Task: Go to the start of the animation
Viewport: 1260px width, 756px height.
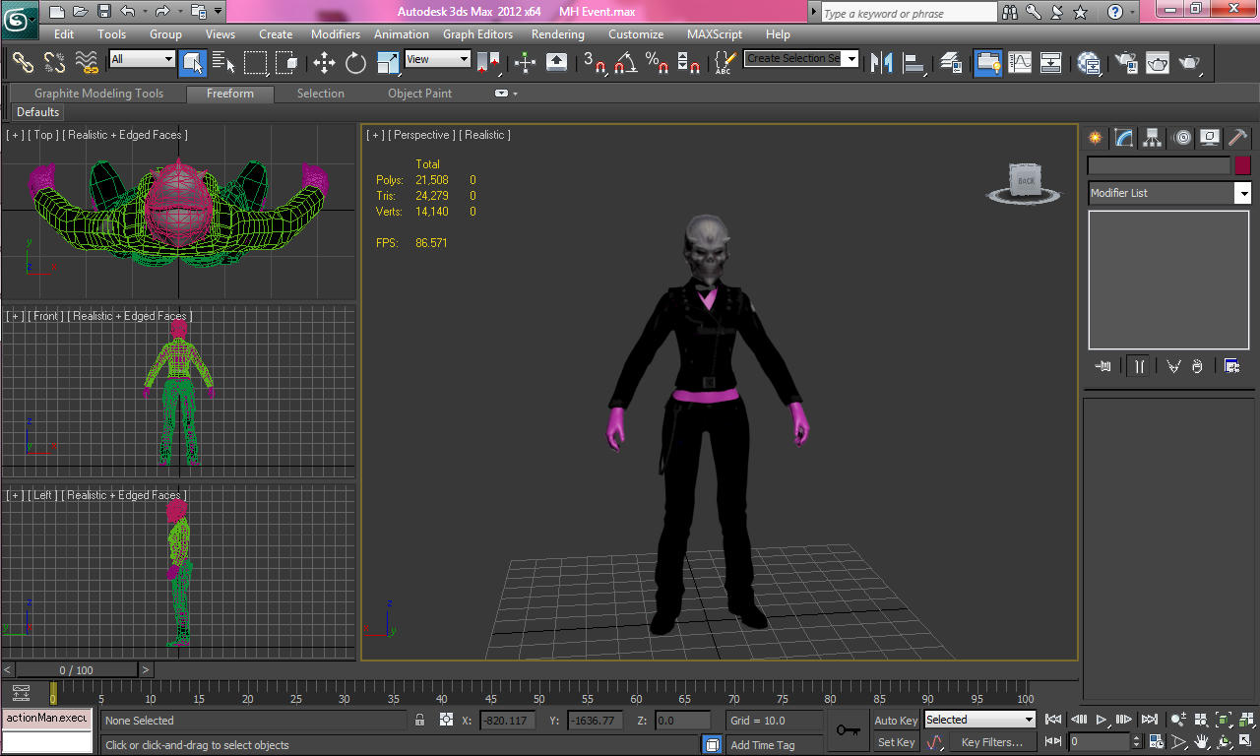Action: (x=1053, y=720)
